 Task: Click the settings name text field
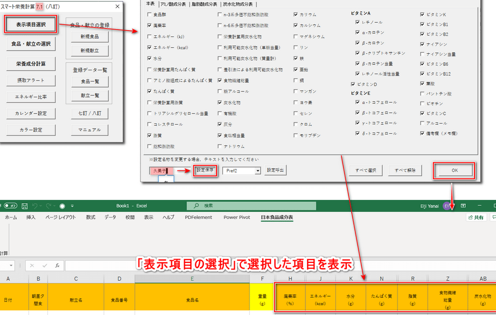159,170
